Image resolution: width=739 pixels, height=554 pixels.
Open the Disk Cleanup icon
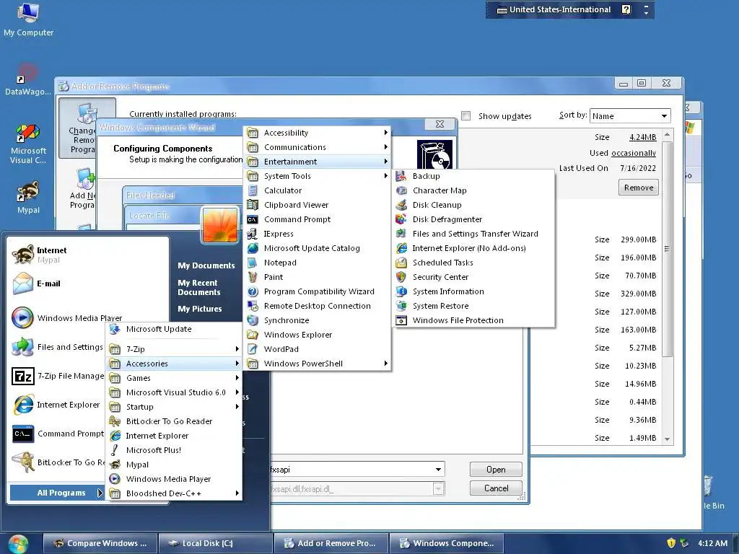click(401, 205)
